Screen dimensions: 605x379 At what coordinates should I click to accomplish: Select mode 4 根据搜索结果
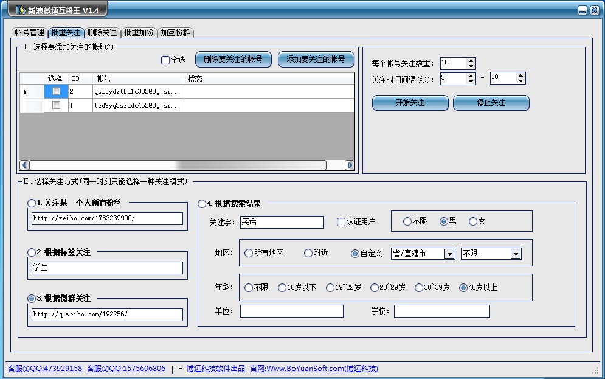click(x=202, y=204)
